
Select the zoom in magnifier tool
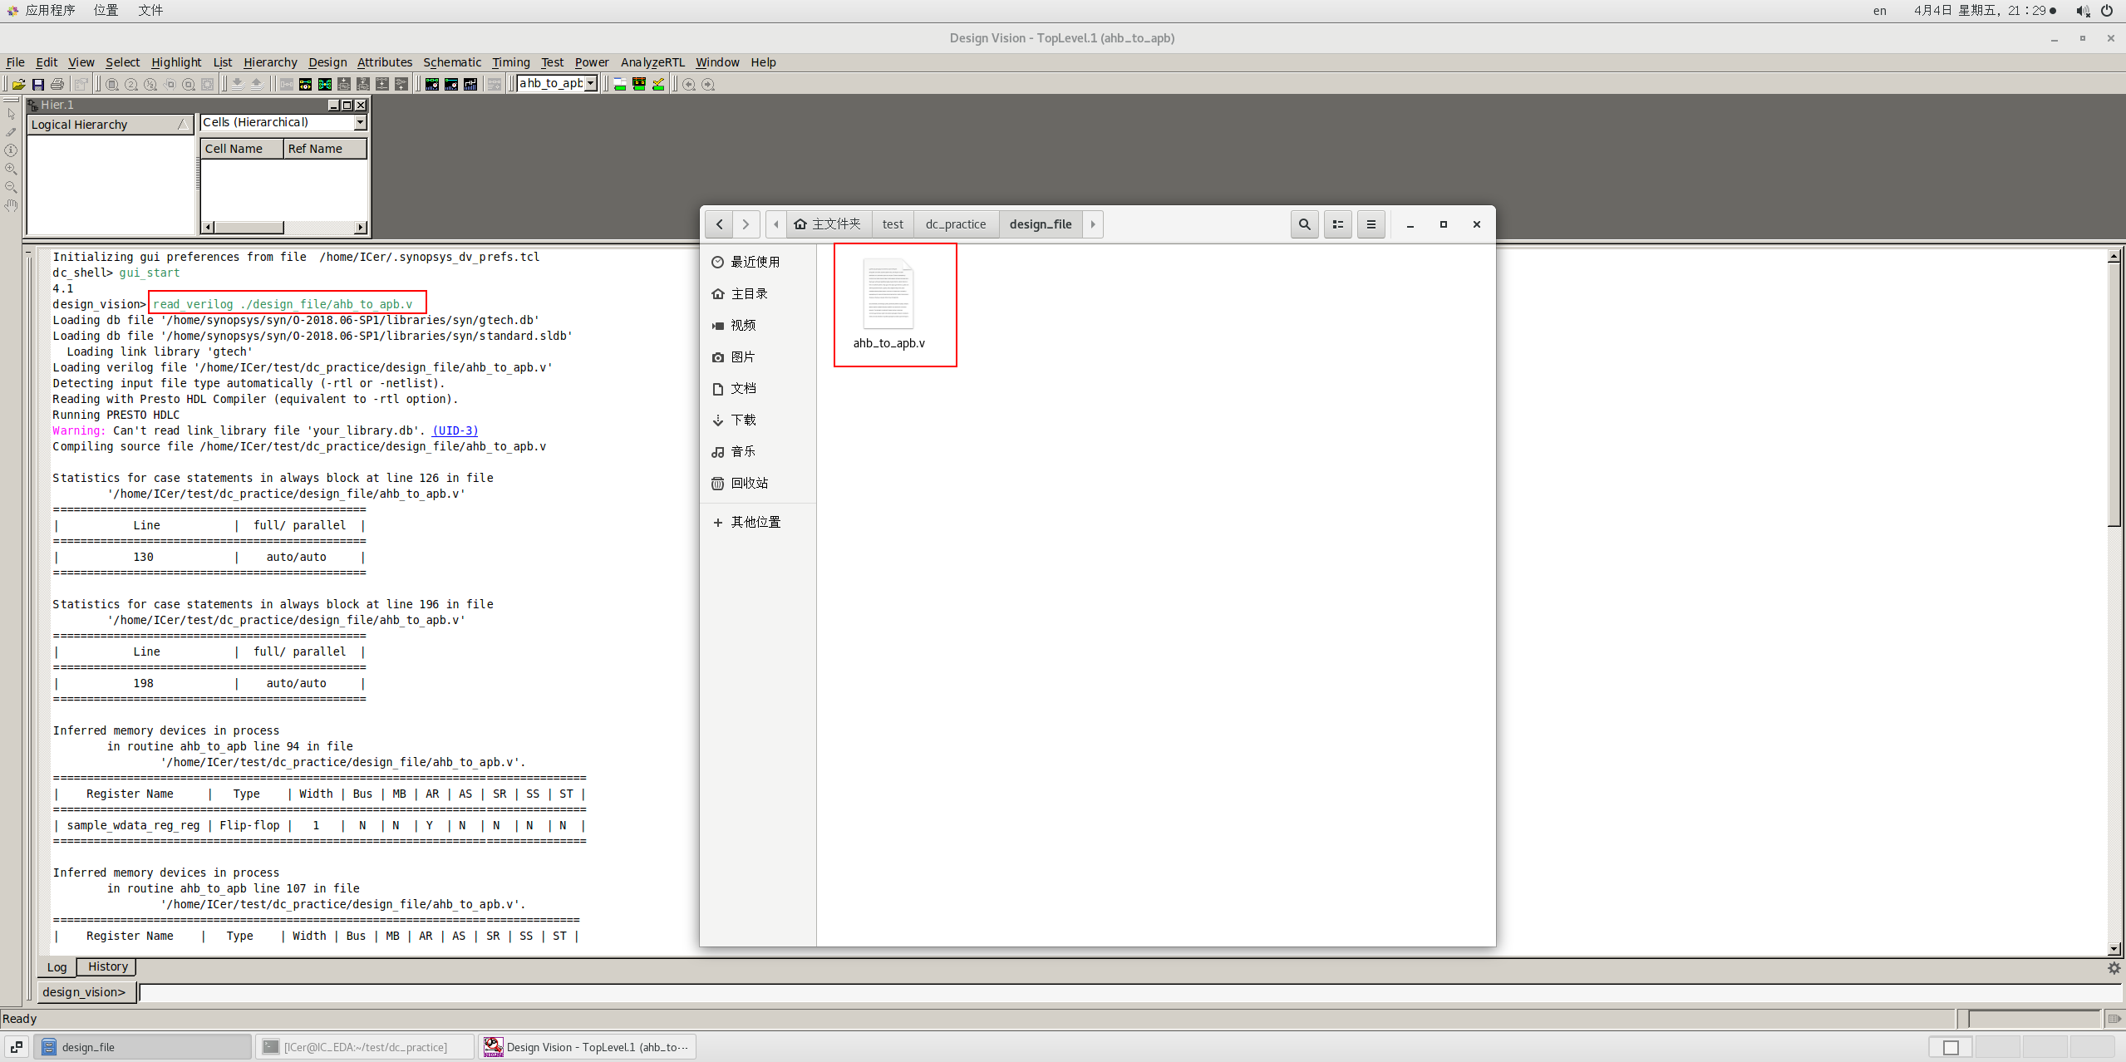pyautogui.click(x=11, y=169)
